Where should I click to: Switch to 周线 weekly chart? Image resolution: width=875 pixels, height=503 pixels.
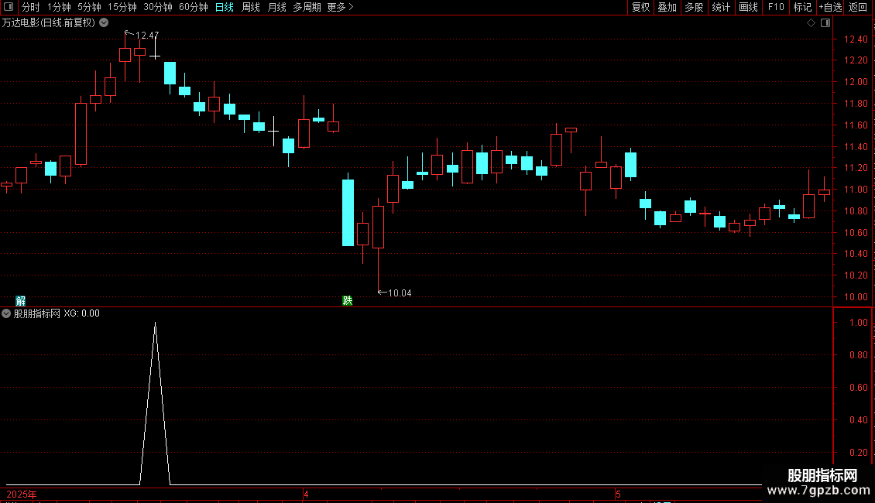click(x=251, y=7)
